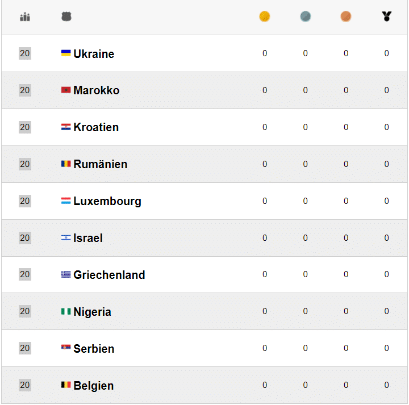Open the Serbien country link
Screen dimensions: 409x405
coord(94,349)
